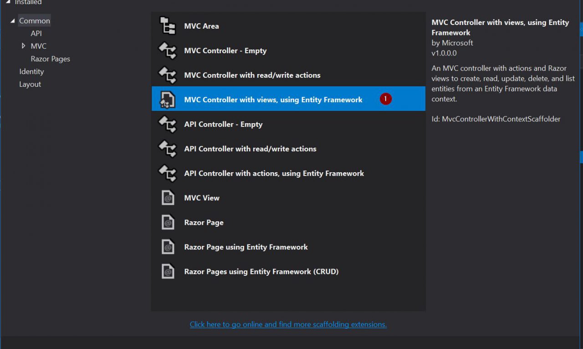Choose Razor Page using Entity Framework item
This screenshot has width=583, height=349.
pos(245,247)
